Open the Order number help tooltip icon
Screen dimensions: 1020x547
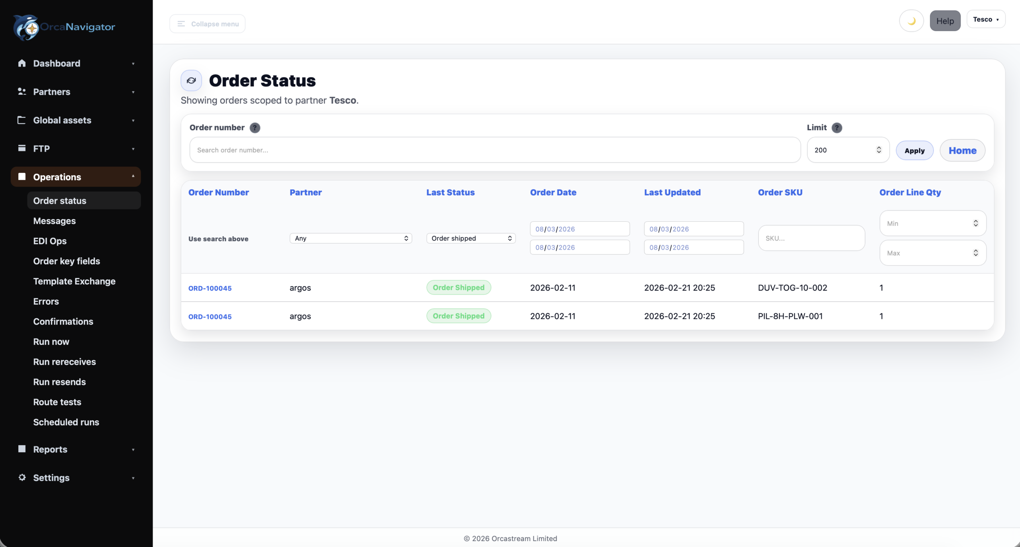[255, 128]
